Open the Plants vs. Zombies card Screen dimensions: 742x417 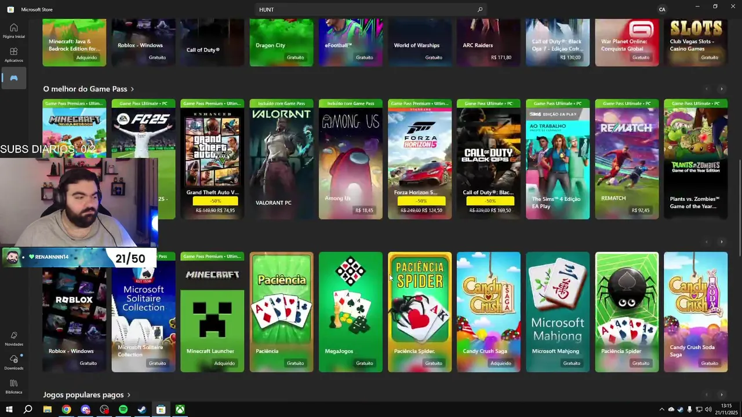pyautogui.click(x=696, y=159)
